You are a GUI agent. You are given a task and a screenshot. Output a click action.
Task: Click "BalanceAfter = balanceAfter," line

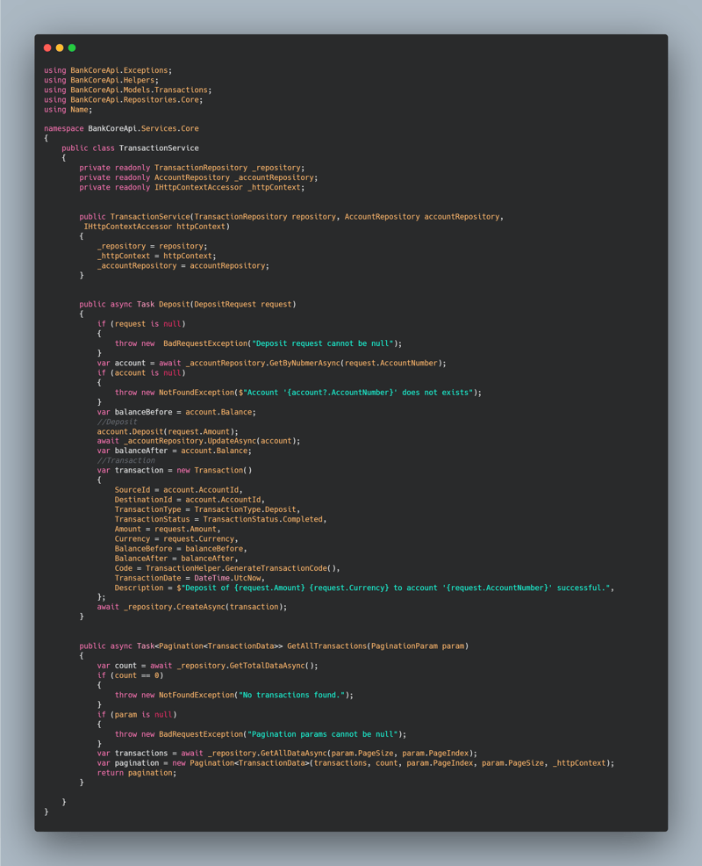[176, 559]
